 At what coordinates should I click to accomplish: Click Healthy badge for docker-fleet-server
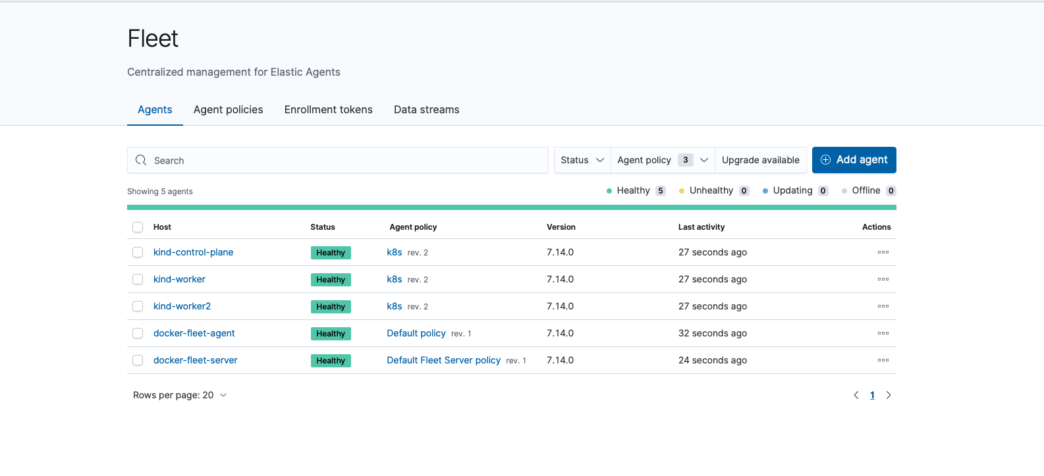pyautogui.click(x=331, y=361)
